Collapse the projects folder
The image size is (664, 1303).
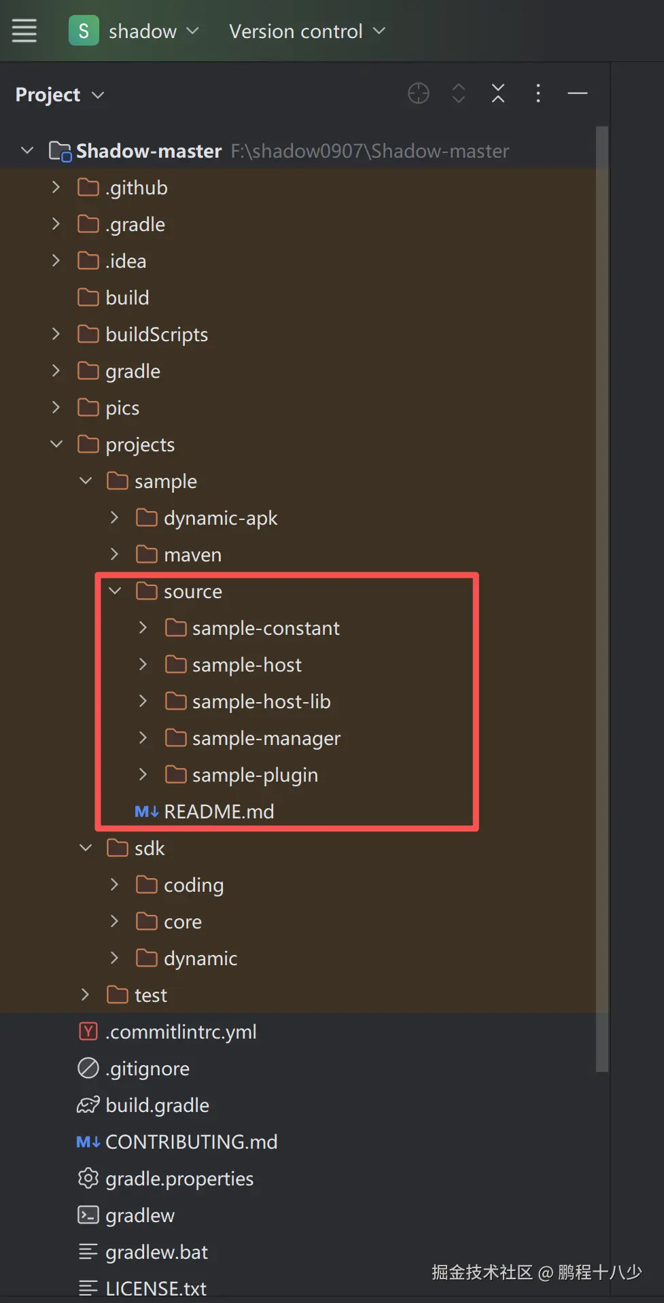[x=56, y=445]
